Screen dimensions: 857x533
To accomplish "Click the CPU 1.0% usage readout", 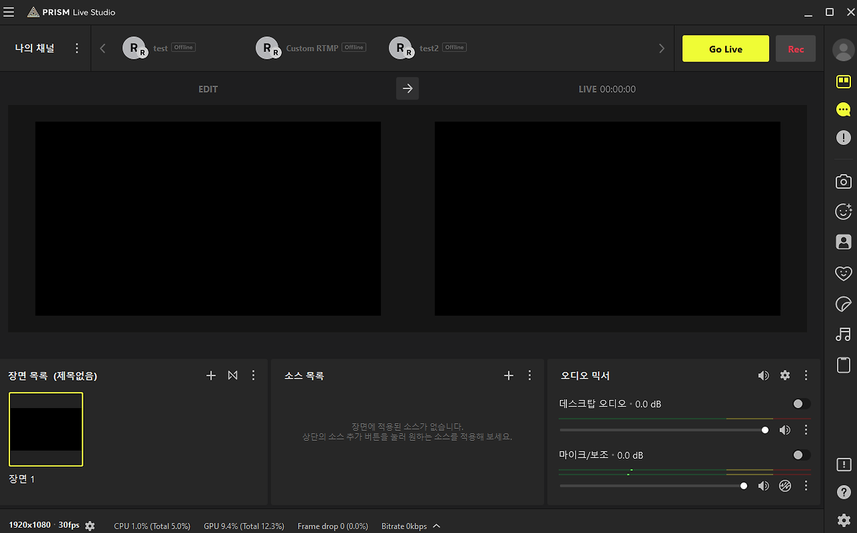I will (x=152, y=526).
